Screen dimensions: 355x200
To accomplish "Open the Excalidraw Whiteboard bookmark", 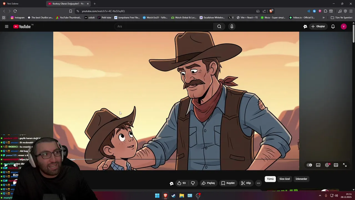I will pyautogui.click(x=212, y=17).
